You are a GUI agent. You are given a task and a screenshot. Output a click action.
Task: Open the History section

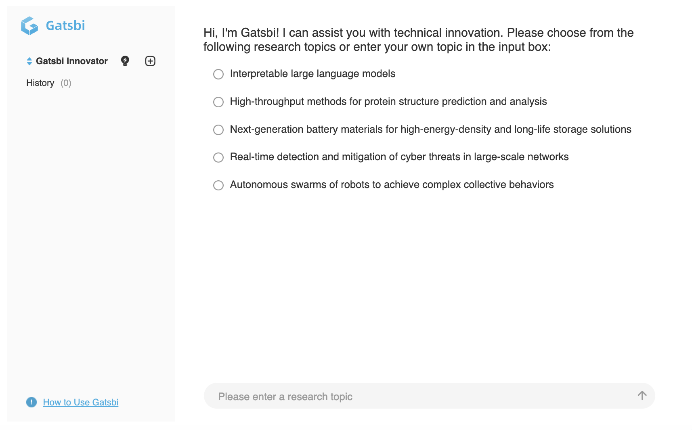tap(40, 83)
